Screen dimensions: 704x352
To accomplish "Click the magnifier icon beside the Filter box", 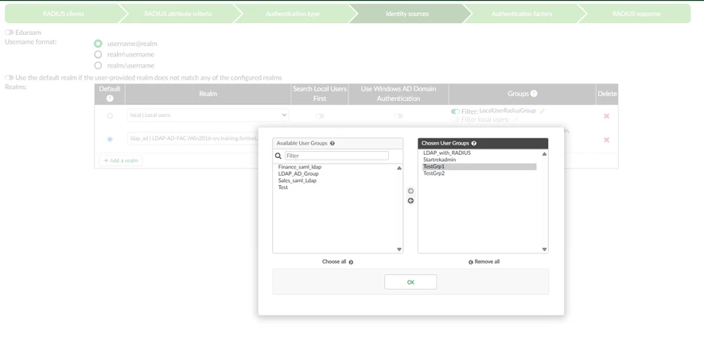I will (x=278, y=156).
